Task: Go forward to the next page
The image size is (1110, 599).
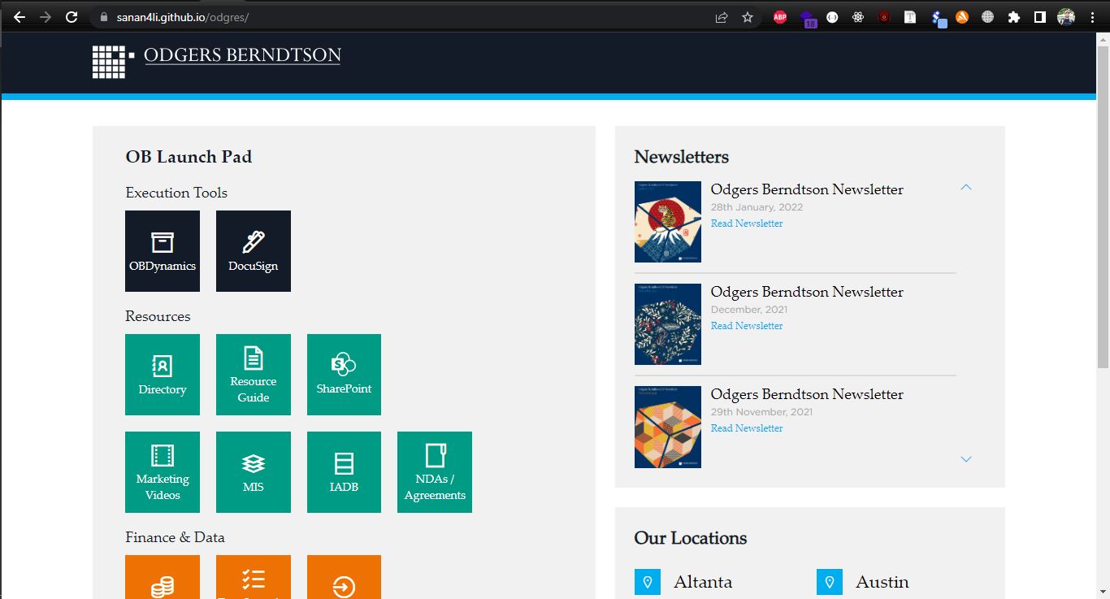Action: [46, 17]
